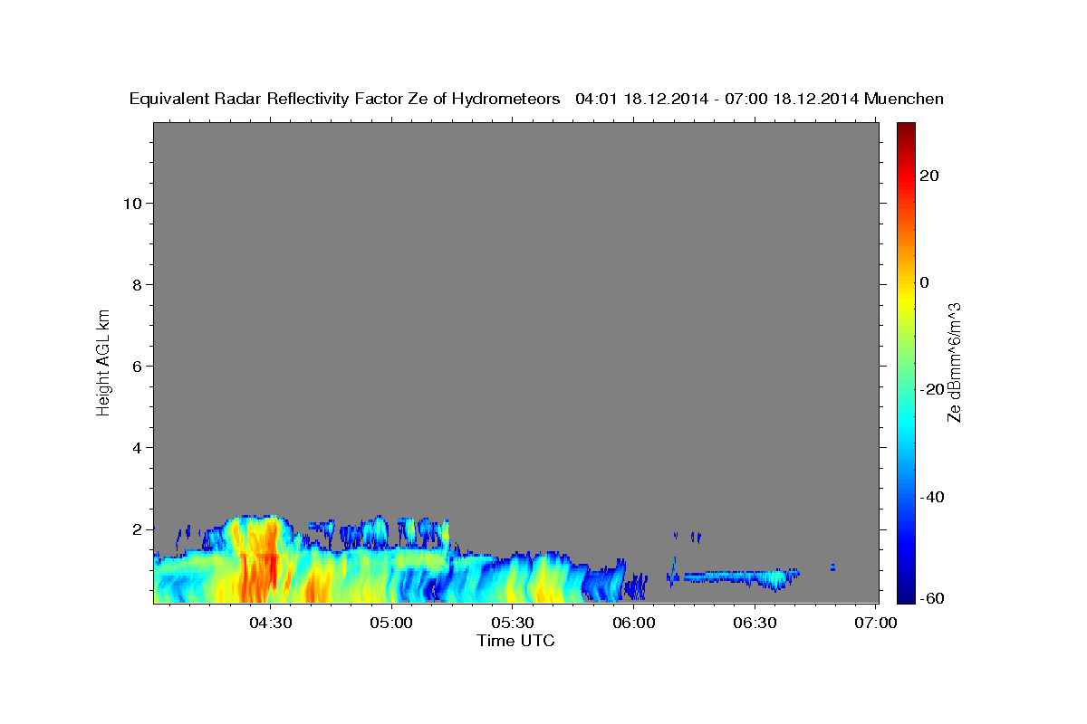Click the 'Ze dBmm^6/m^3' colorbar label
The width and height of the screenshot is (1087, 724).
(954, 362)
